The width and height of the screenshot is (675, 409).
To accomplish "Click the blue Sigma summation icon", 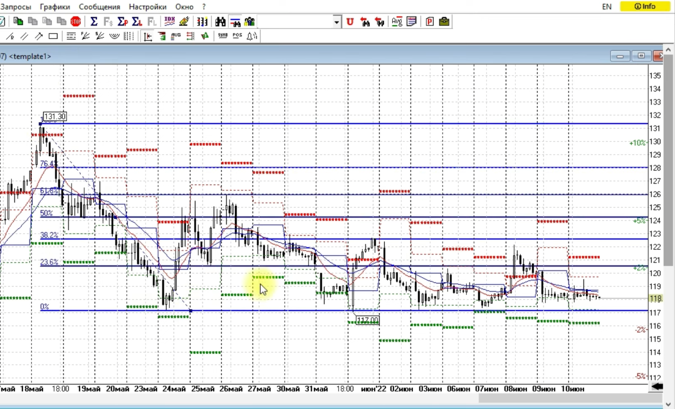I will (x=94, y=22).
